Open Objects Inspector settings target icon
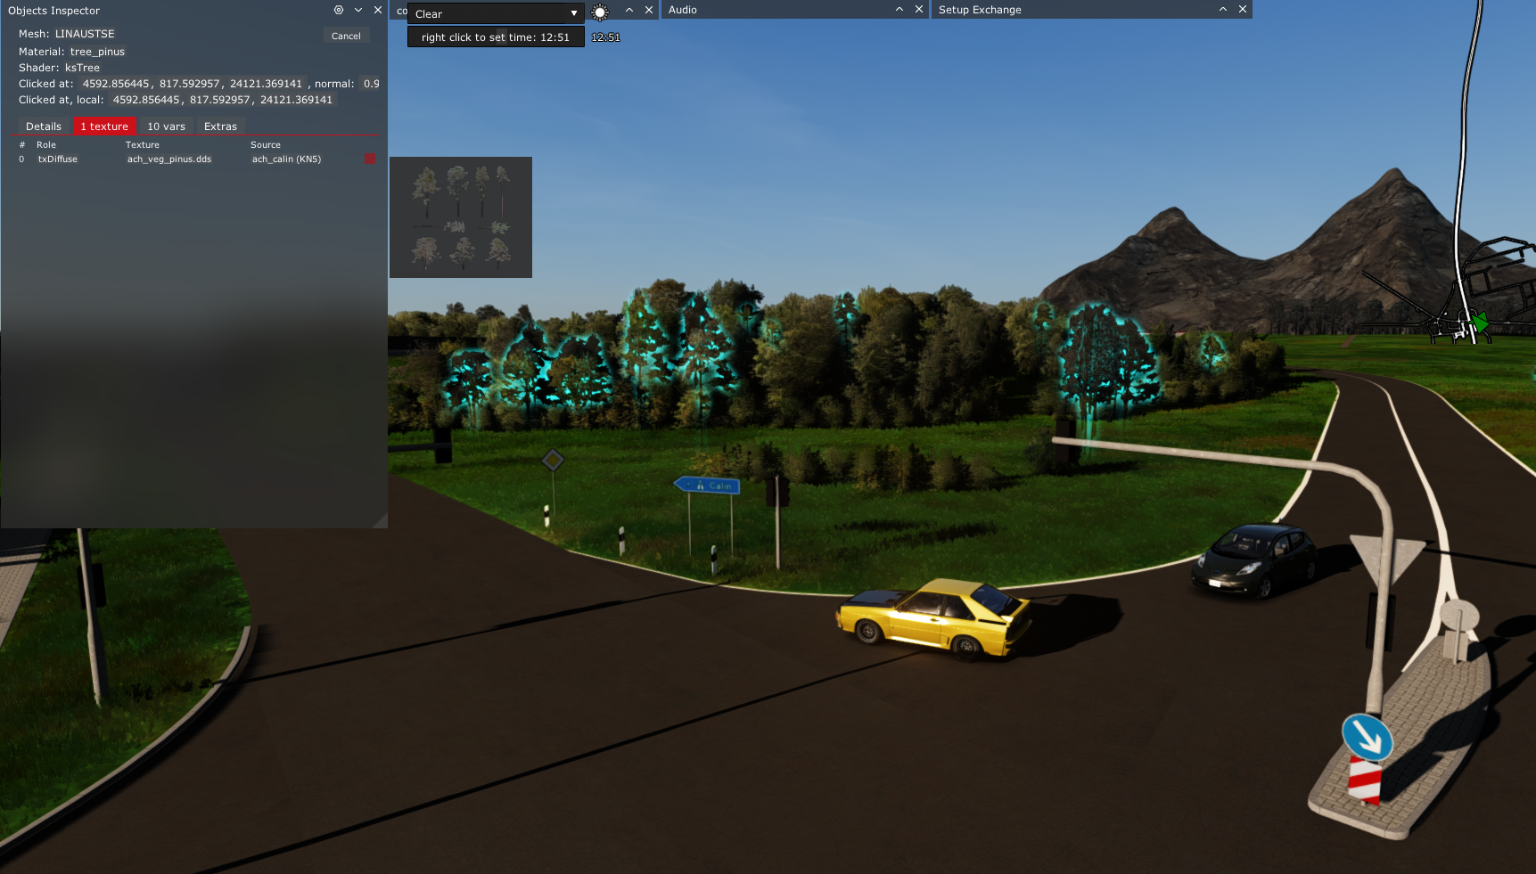 pyautogui.click(x=339, y=10)
